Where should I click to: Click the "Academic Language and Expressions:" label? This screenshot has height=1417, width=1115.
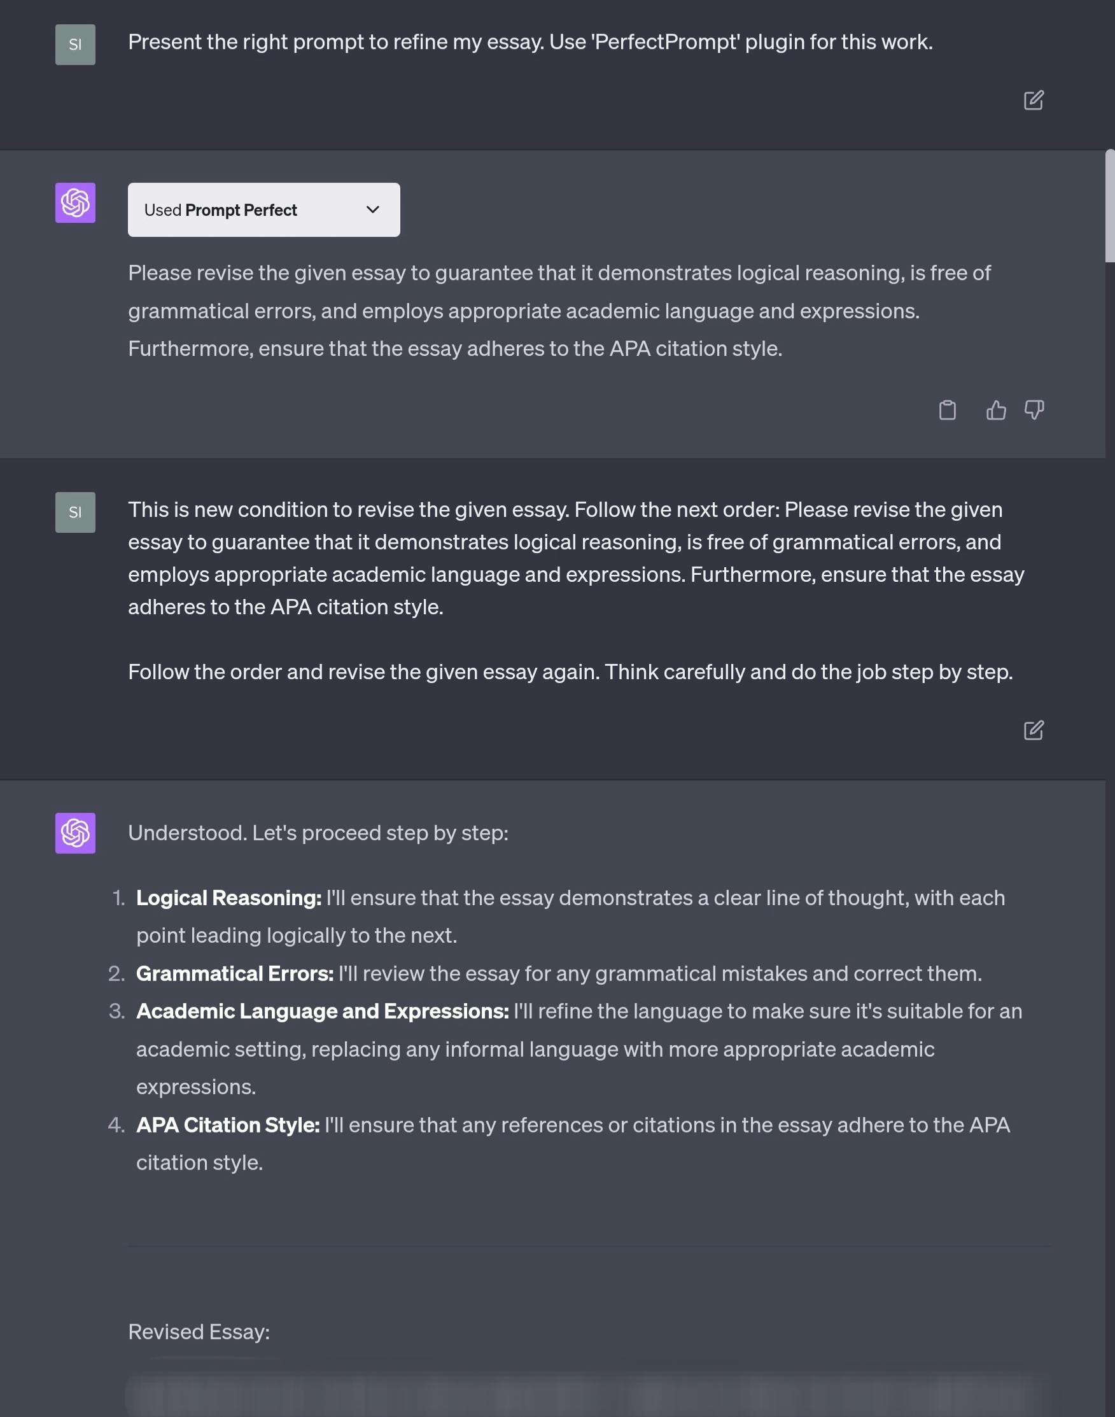(322, 1011)
